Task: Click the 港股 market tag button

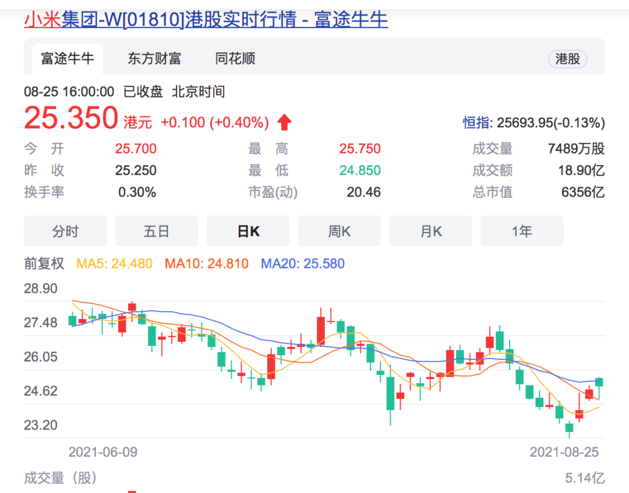Action: pos(567,59)
